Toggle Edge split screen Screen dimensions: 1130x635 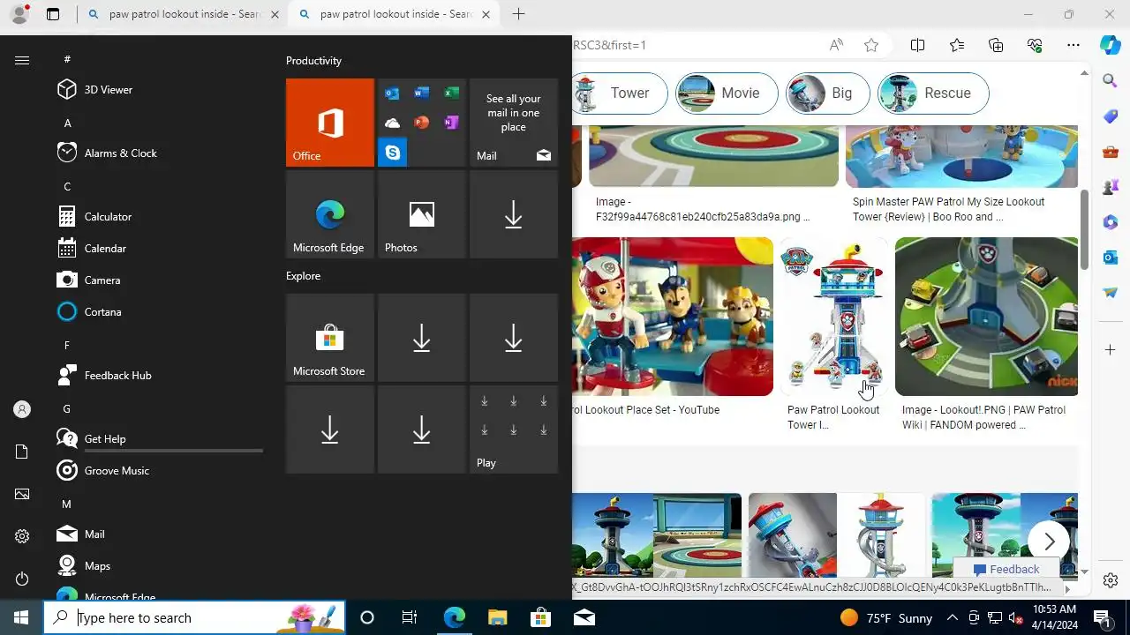tap(917, 45)
